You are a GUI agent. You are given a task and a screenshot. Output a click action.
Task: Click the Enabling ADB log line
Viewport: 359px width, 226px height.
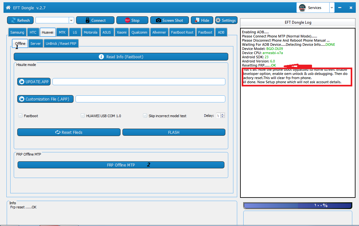click(x=255, y=32)
